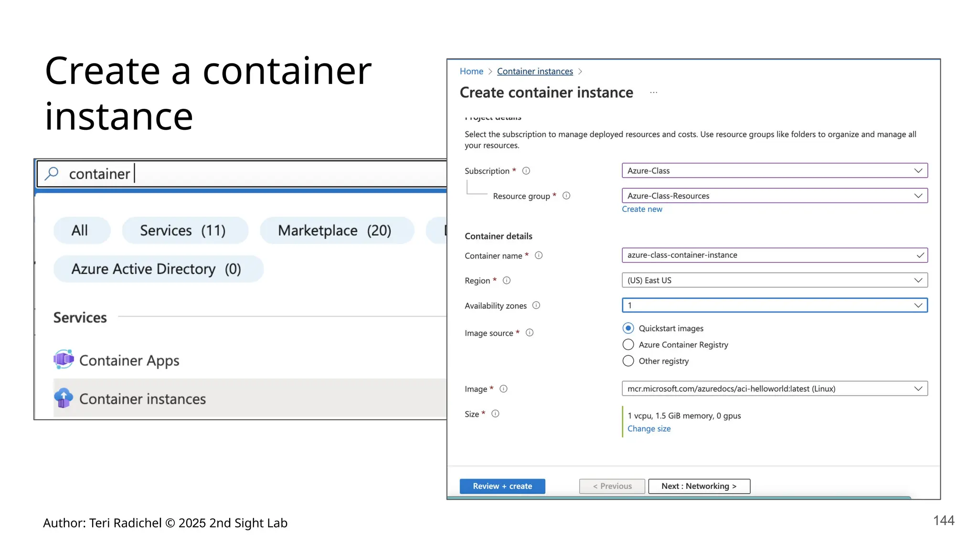The width and height of the screenshot is (978, 550).
Task: Click the search magnifier icon
Action: click(x=52, y=173)
